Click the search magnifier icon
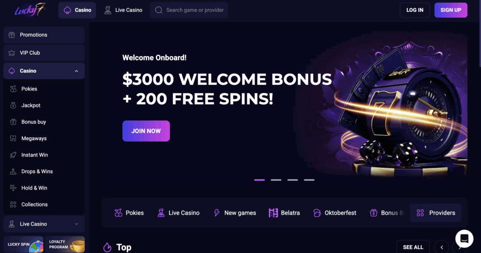Image resolution: width=481 pixels, height=253 pixels. click(x=159, y=10)
